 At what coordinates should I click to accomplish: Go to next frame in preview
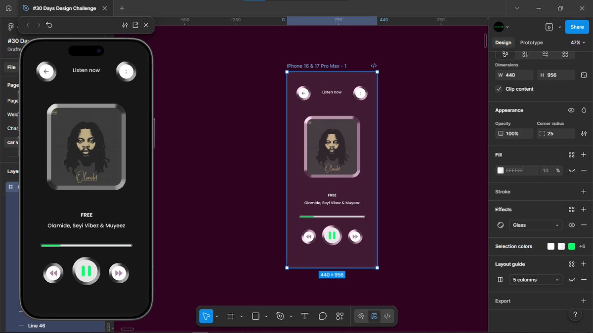pyautogui.click(x=39, y=25)
